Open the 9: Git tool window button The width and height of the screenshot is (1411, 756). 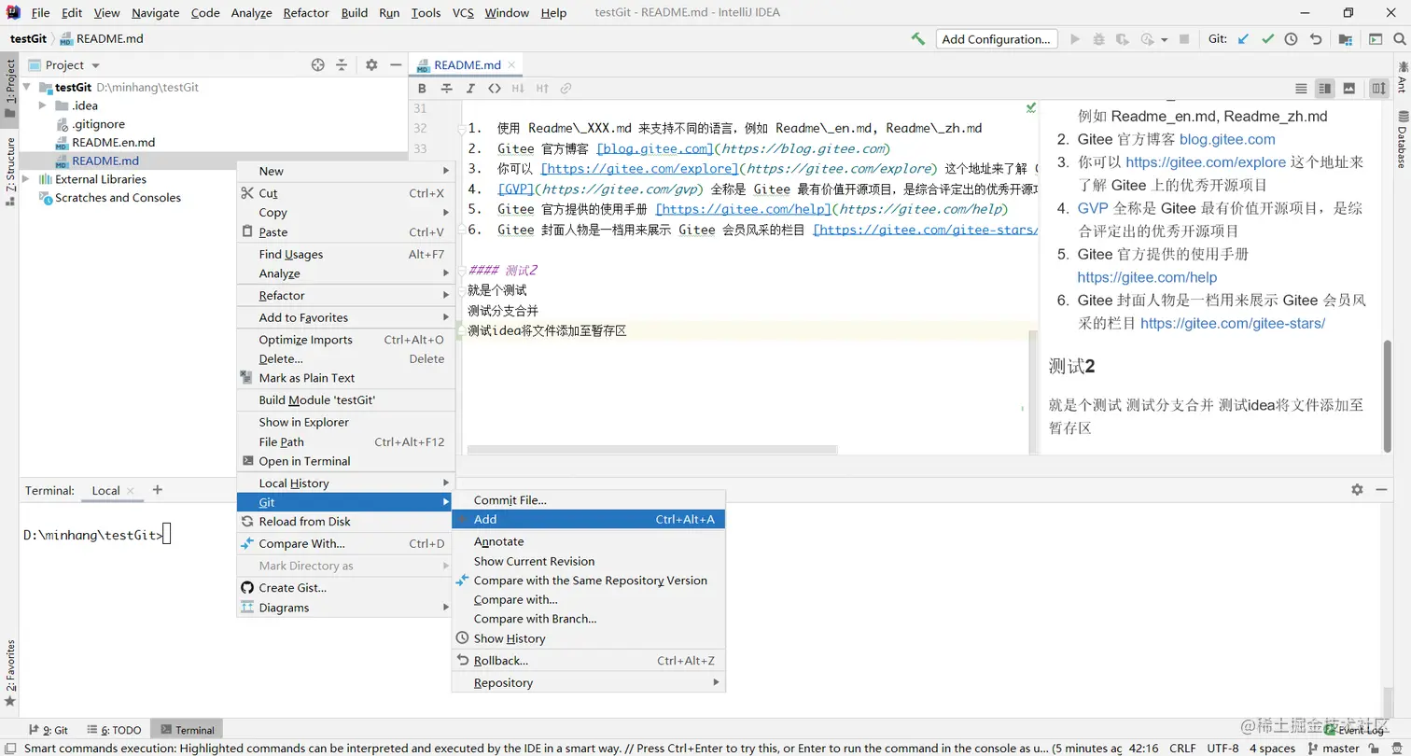coord(49,730)
